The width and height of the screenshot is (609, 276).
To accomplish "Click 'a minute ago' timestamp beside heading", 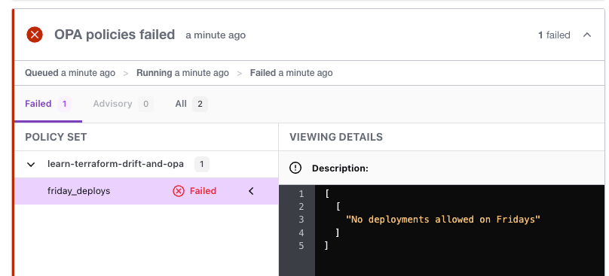I will click(x=216, y=35).
